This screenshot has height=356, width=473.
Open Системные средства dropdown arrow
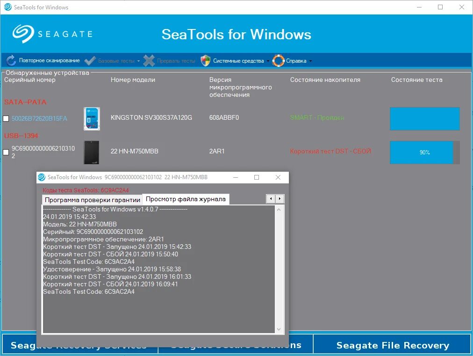pyautogui.click(x=268, y=61)
